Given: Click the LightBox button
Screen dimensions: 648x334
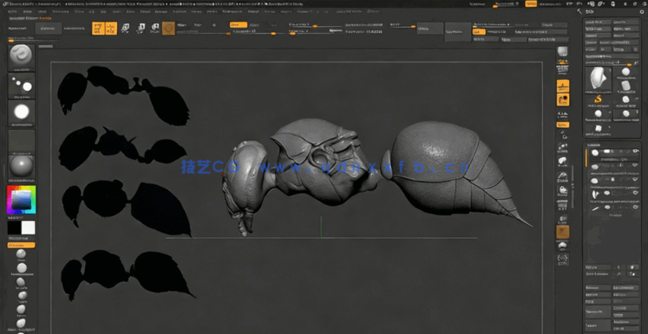Looking at the screenshot, I should (x=49, y=29).
